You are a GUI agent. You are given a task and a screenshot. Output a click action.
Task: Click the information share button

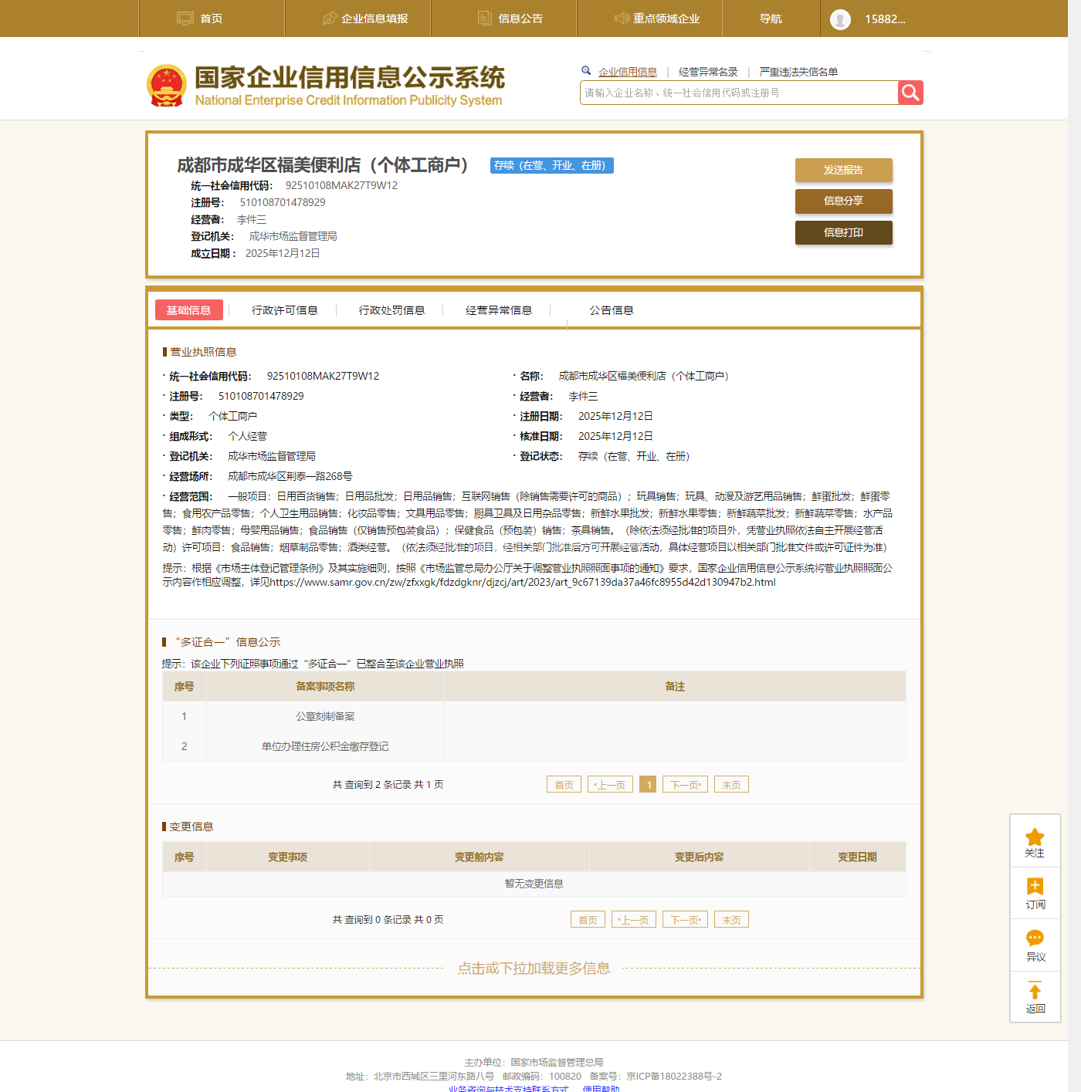pyautogui.click(x=843, y=201)
